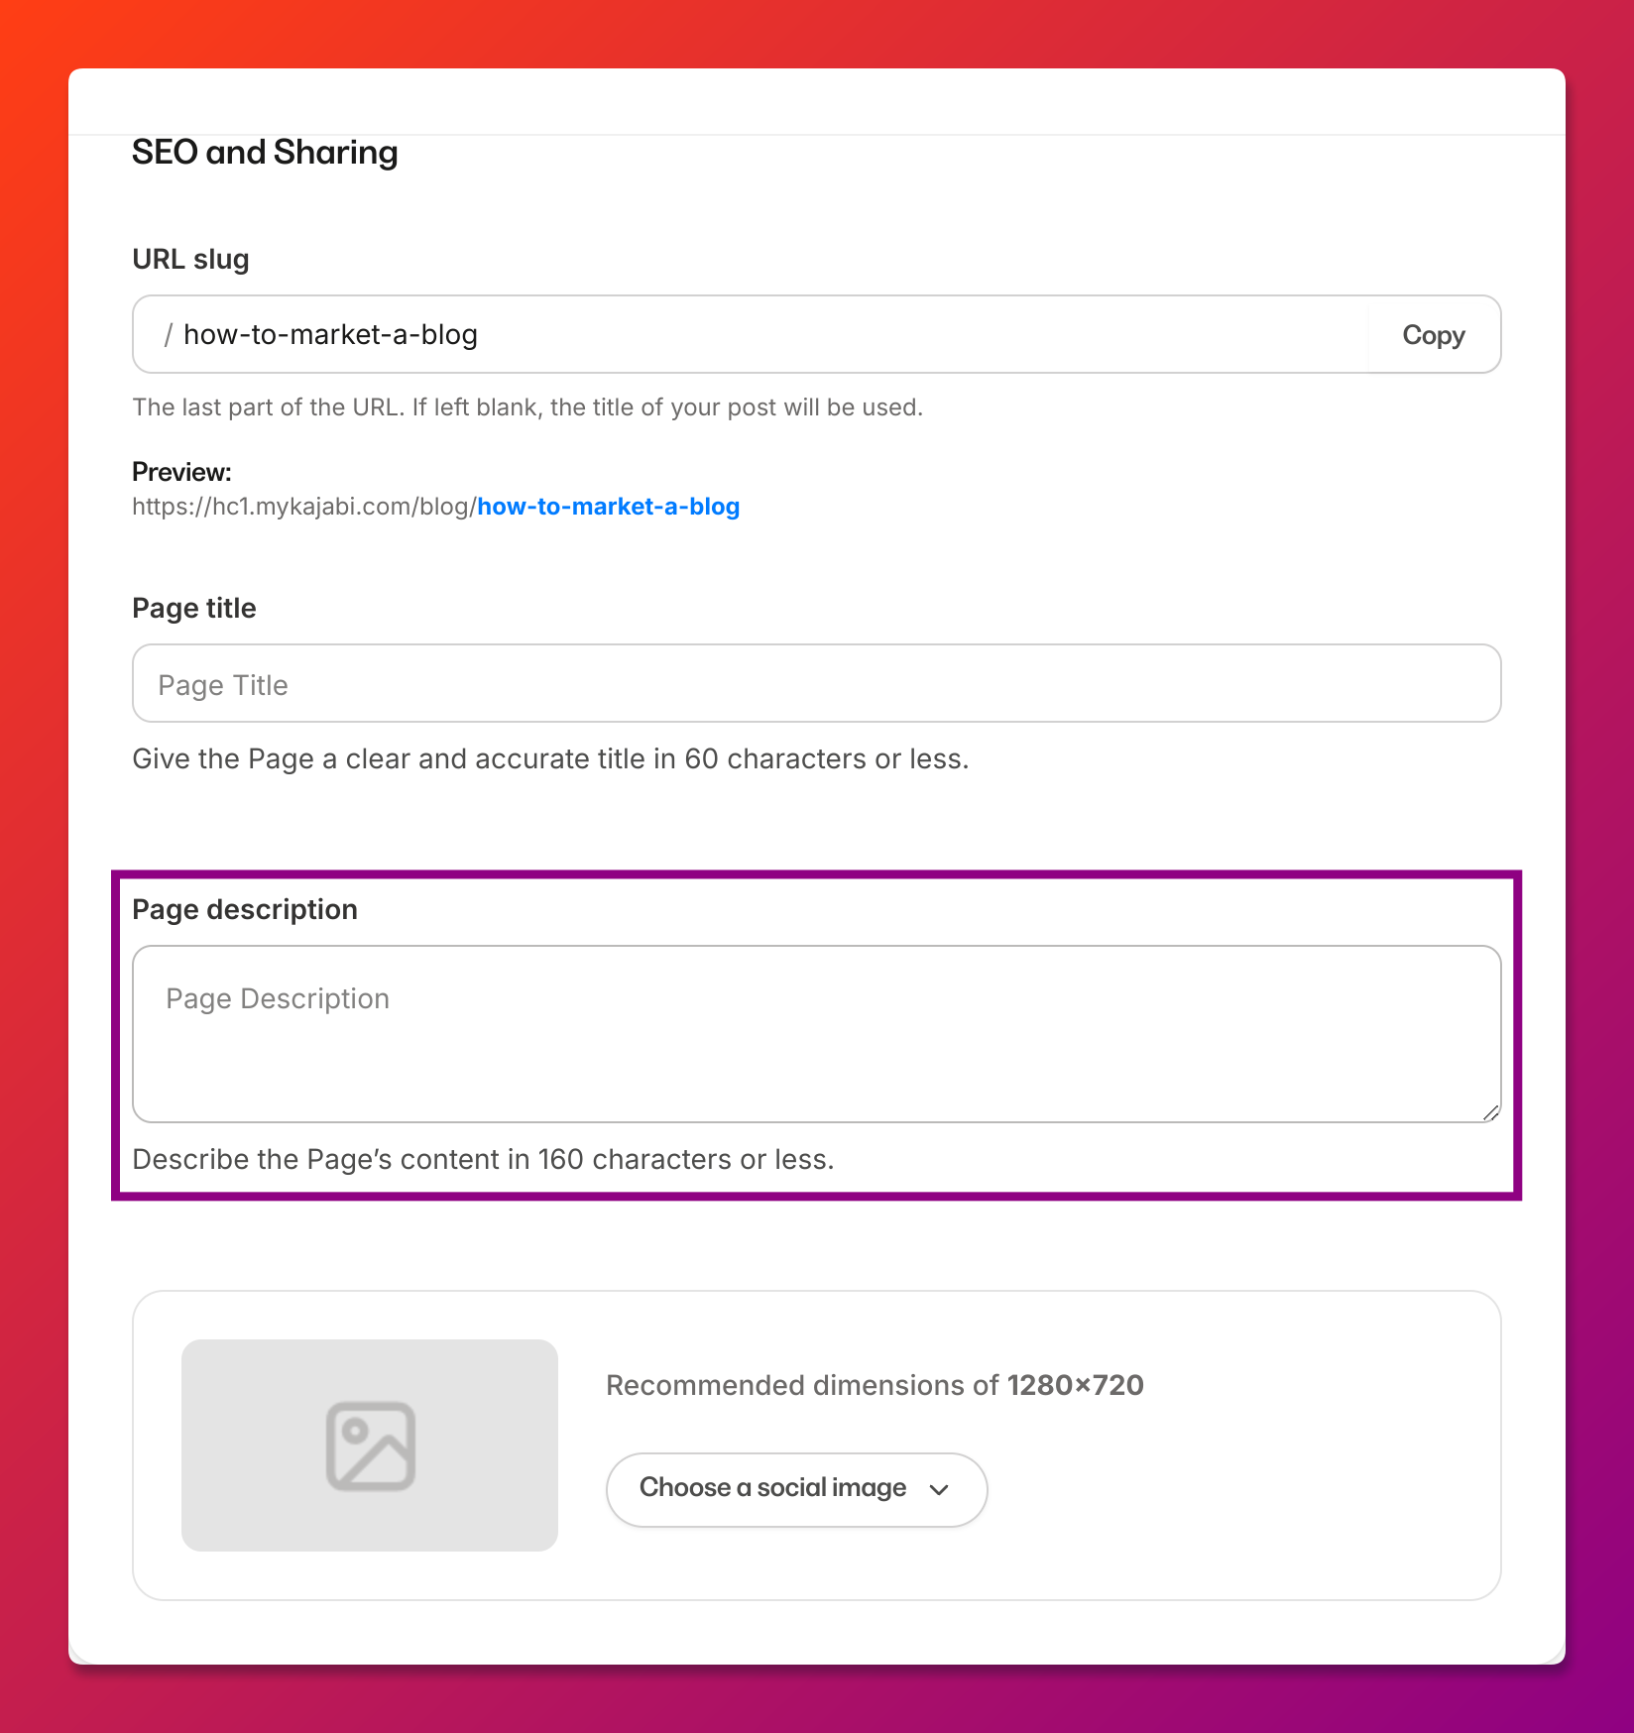1634x1733 pixels.
Task: Click the 'last part of the URL' help text
Action: [527, 407]
